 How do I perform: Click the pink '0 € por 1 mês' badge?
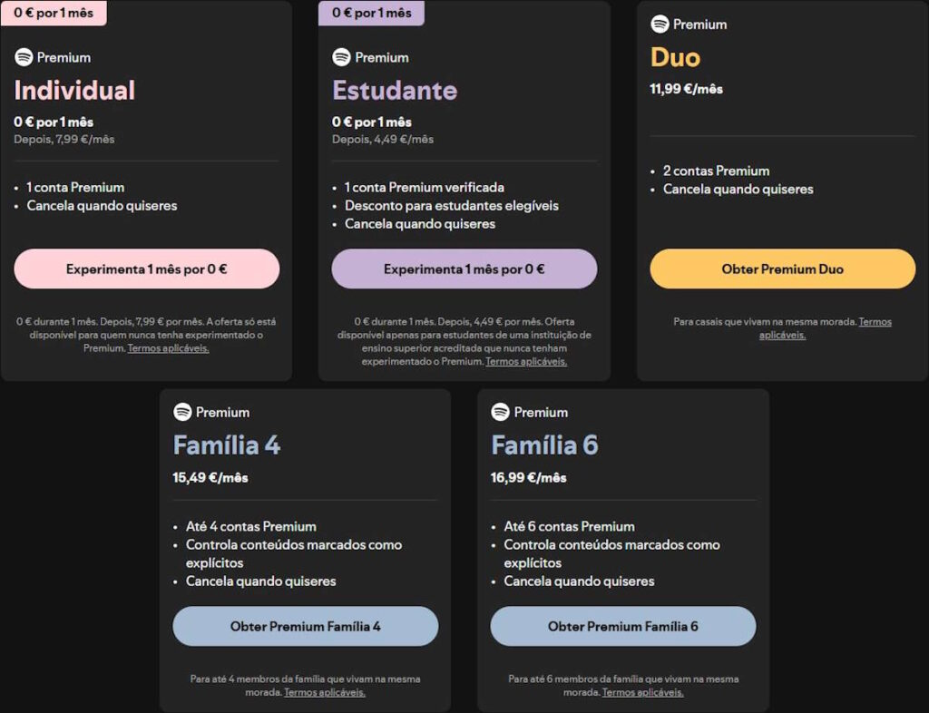click(x=54, y=13)
